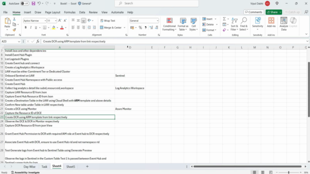Click the Format Painter brush icon

click(x=14, y=30)
